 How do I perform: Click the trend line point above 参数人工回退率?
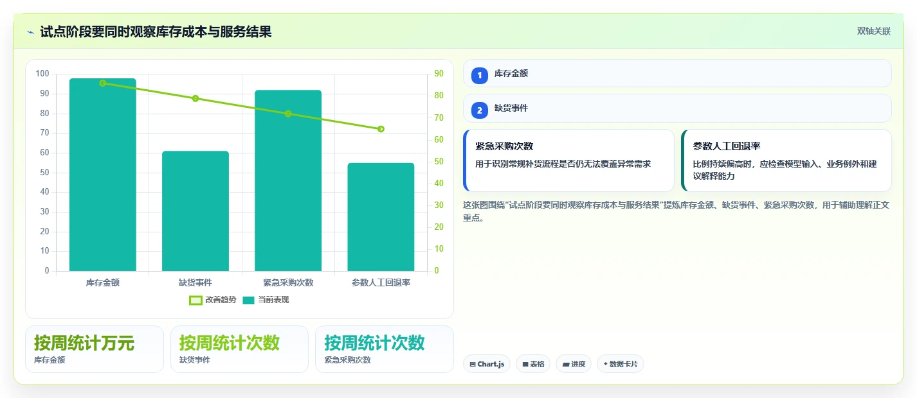click(x=381, y=129)
